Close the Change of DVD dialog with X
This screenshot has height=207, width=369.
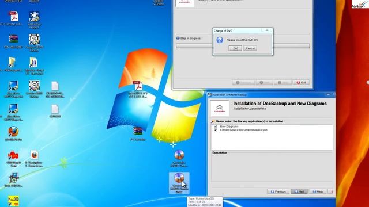[267, 30]
